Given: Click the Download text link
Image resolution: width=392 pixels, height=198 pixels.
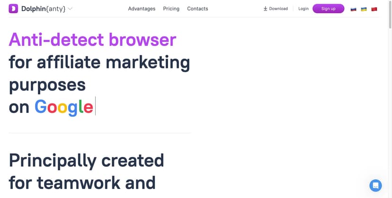Looking at the screenshot, I should coord(278,9).
